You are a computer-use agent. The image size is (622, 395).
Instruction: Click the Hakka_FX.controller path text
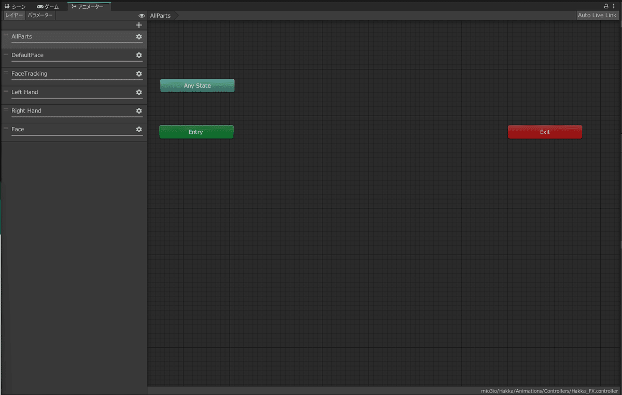click(x=549, y=391)
